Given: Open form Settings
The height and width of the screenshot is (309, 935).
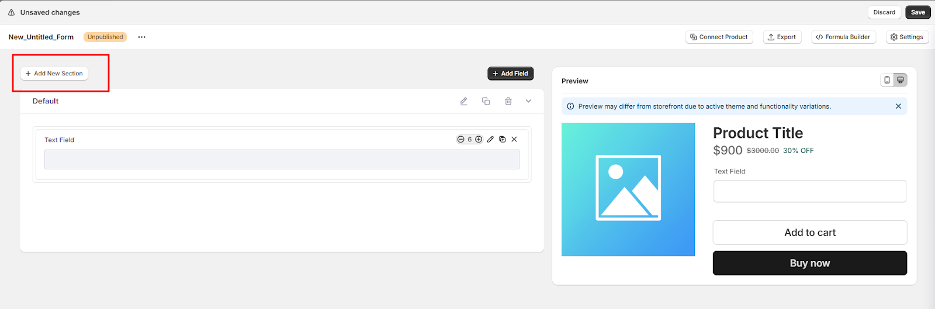Looking at the screenshot, I should point(907,37).
